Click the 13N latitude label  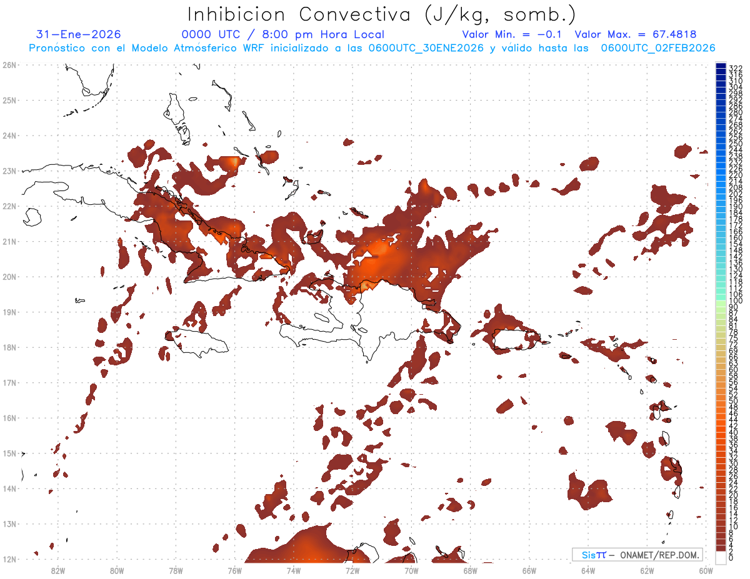pos(9,523)
